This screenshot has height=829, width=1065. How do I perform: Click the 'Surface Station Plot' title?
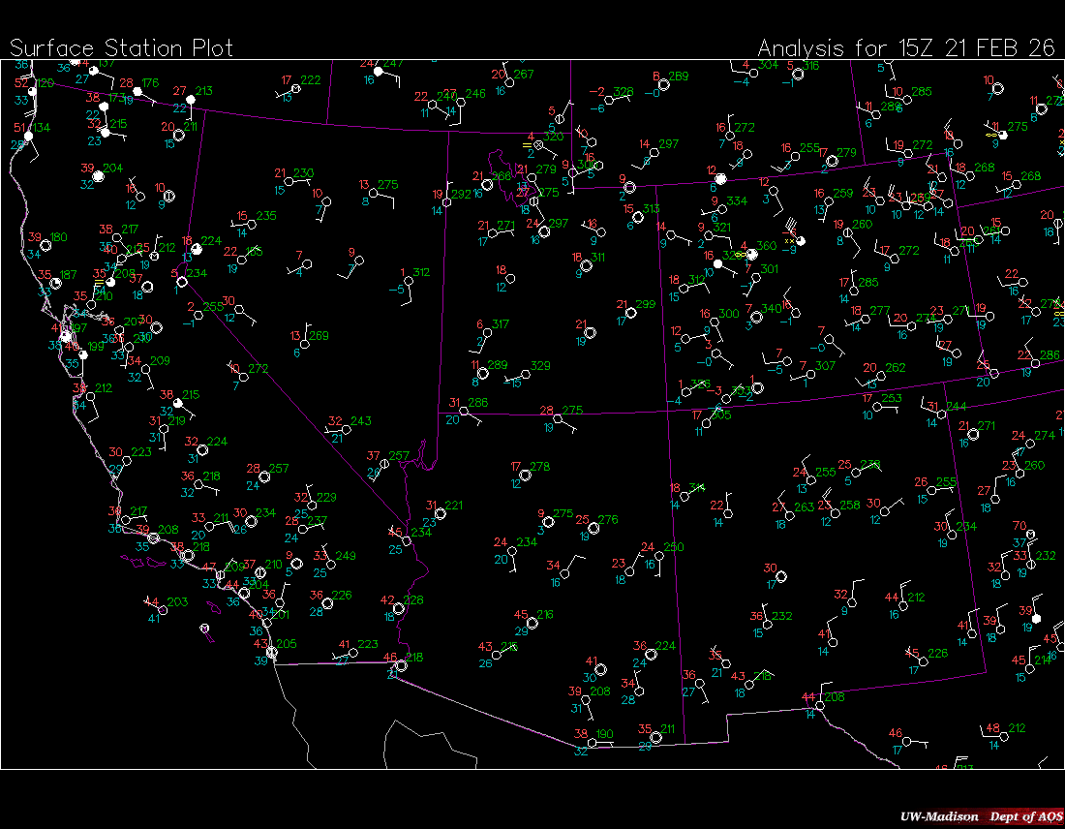click(122, 47)
